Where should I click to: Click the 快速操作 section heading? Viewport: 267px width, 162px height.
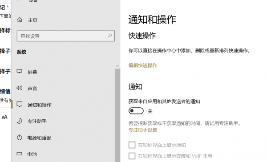coord(142,36)
